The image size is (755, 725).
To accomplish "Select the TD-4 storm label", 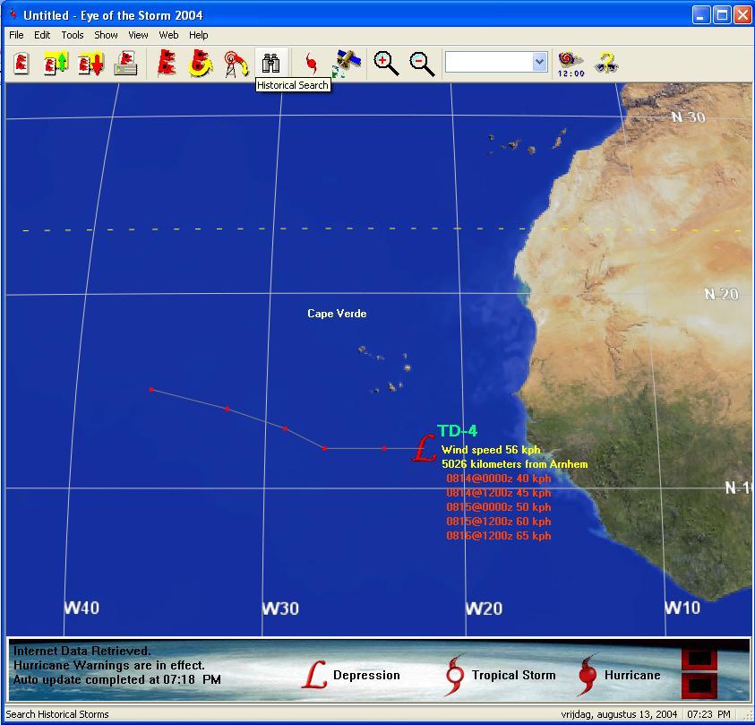I will coord(457,431).
